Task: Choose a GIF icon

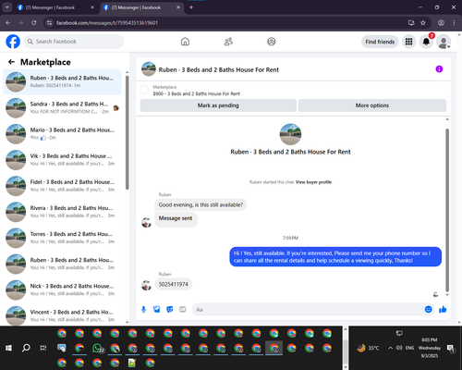Action: 183,309
